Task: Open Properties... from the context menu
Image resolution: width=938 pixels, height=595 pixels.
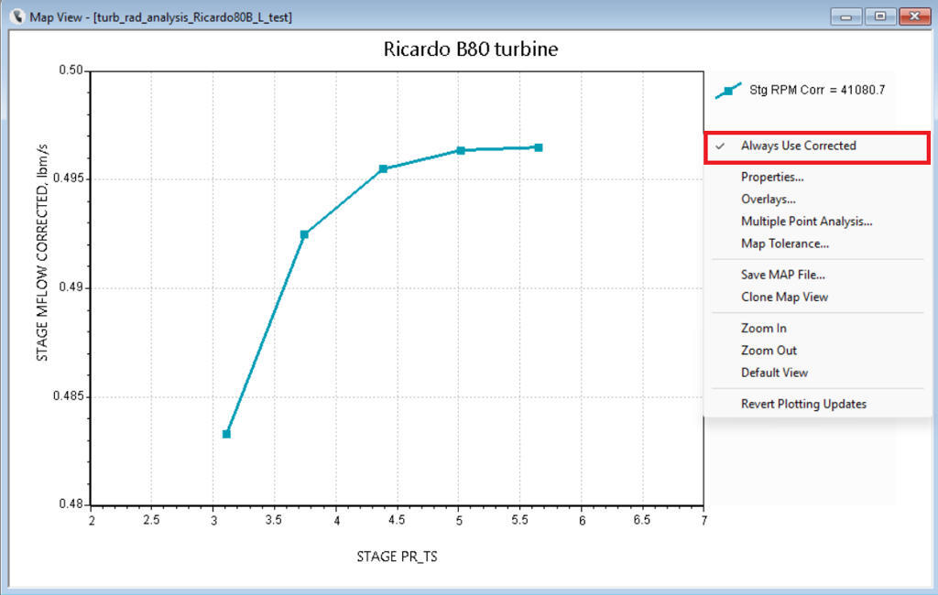Action: (771, 178)
